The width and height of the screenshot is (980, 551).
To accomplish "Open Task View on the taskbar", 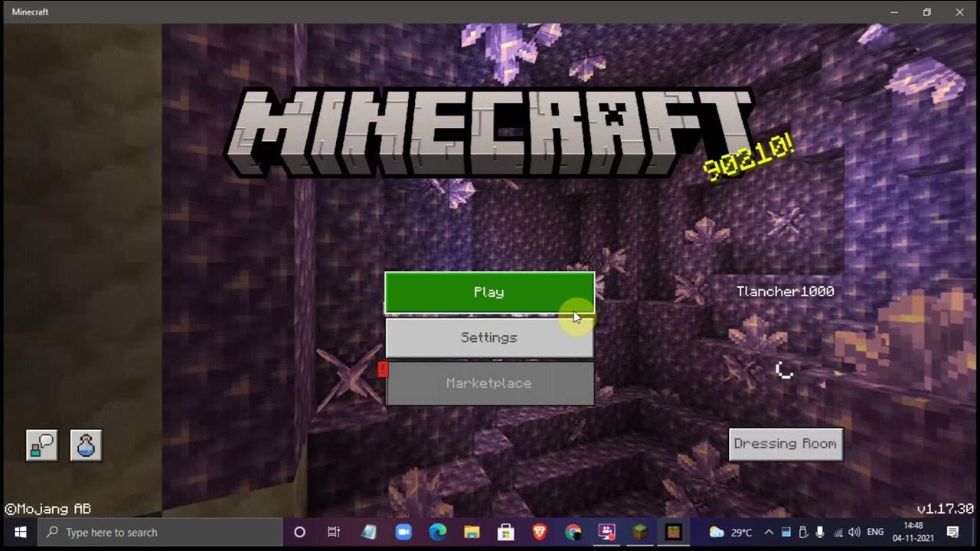I will [x=334, y=532].
